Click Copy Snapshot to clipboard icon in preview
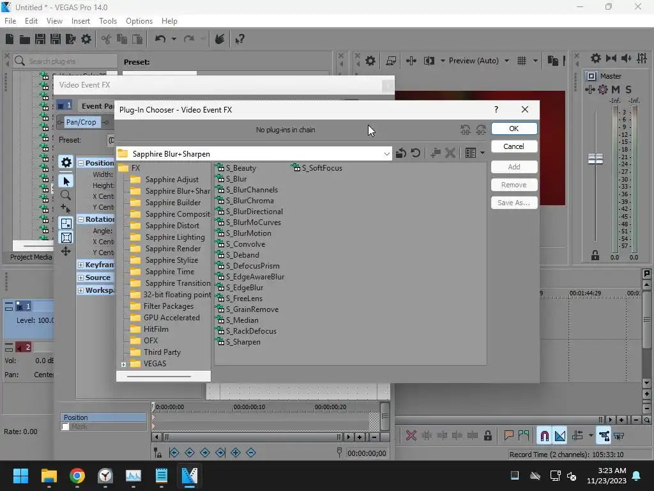This screenshot has height=491, width=654. tap(553, 61)
